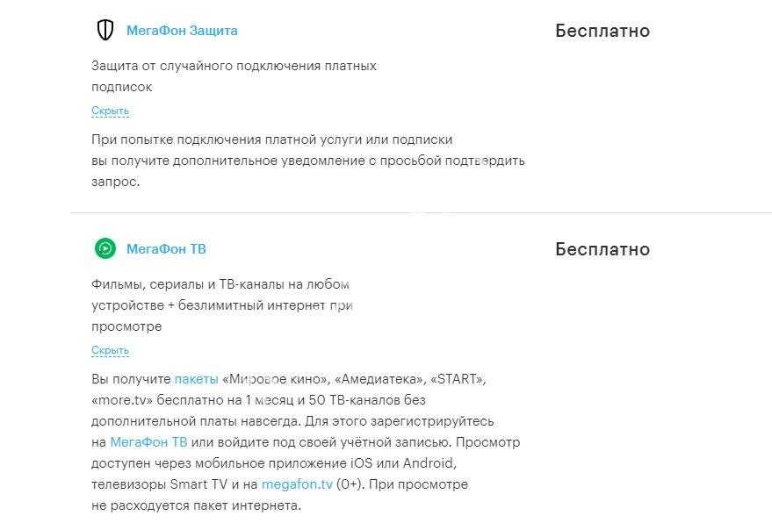Open the МегаФон ТВ heading link

[166, 249]
